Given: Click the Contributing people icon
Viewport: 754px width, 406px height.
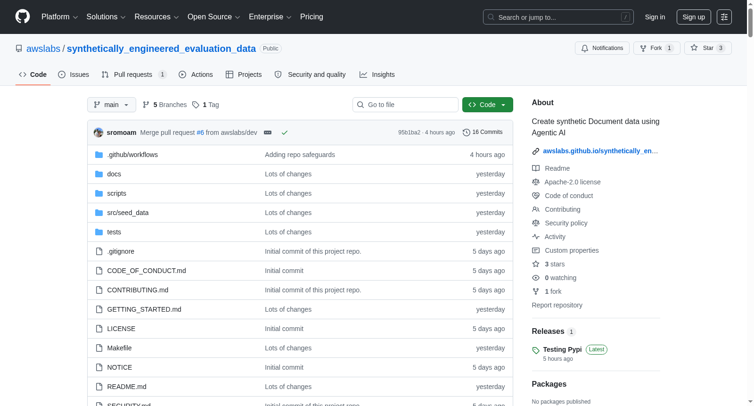Looking at the screenshot, I should (536, 209).
